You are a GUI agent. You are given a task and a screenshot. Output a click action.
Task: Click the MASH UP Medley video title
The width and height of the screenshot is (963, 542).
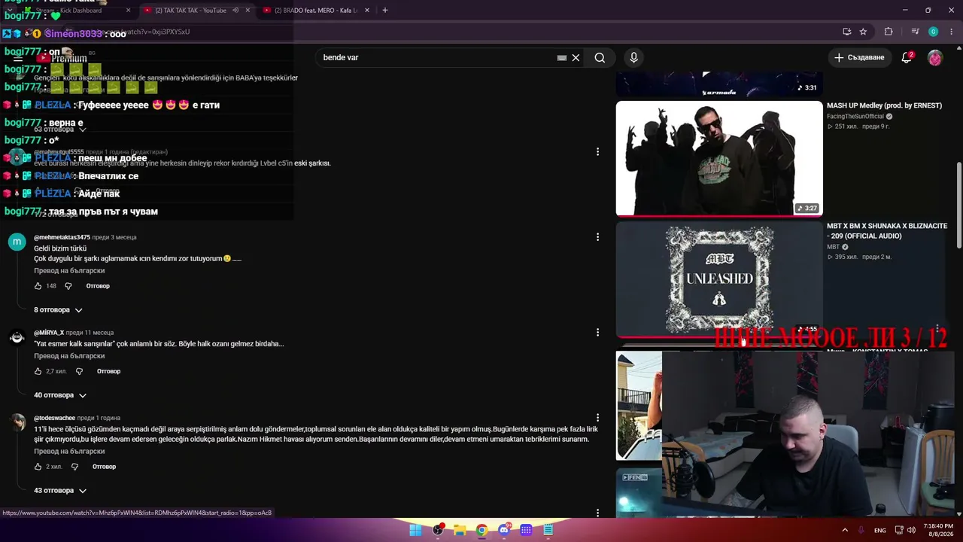point(884,105)
